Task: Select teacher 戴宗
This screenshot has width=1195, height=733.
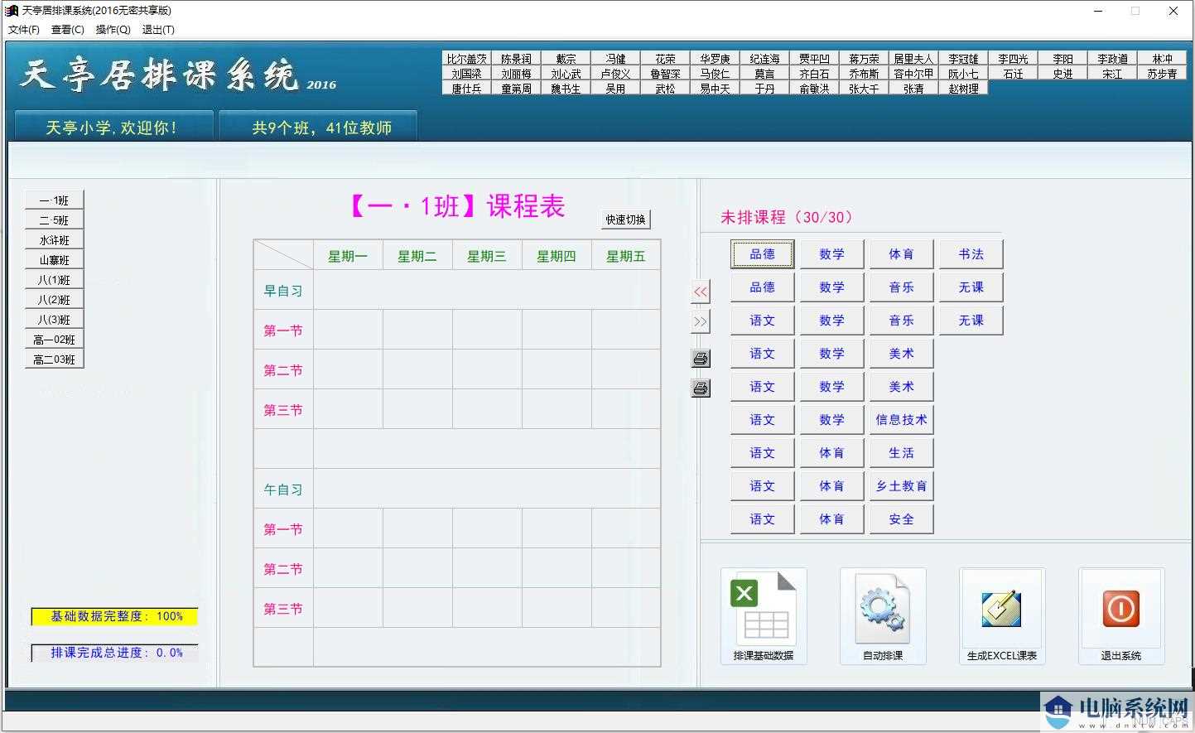Action: point(566,59)
